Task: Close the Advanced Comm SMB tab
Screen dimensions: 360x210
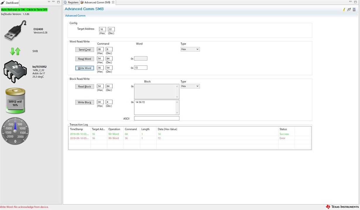Action: coord(113,2)
